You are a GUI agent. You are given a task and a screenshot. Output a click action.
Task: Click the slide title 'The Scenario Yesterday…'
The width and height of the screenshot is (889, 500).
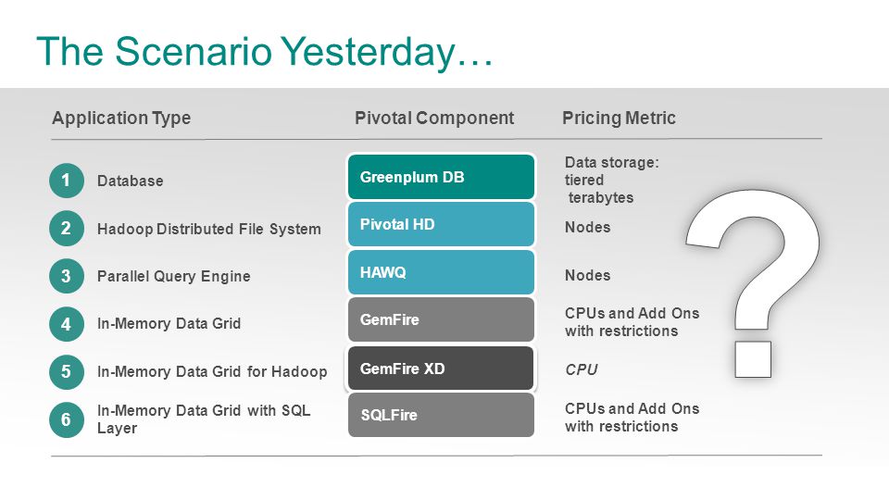pos(265,52)
